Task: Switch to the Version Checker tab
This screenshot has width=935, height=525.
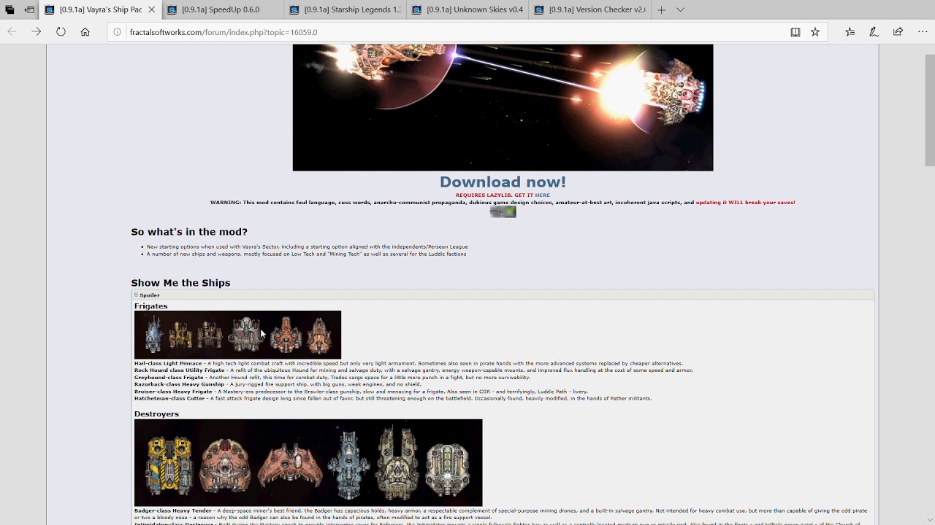Action: [x=590, y=10]
